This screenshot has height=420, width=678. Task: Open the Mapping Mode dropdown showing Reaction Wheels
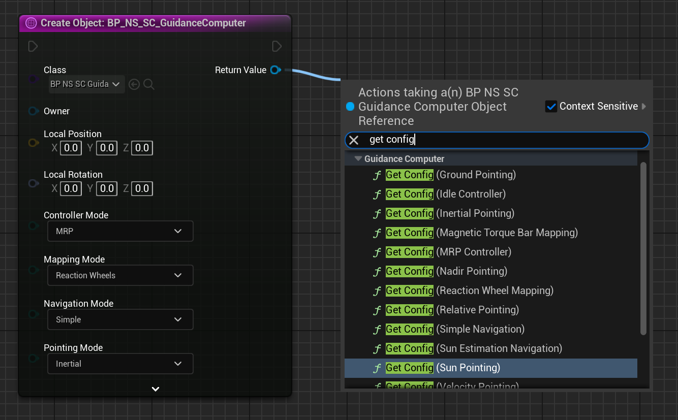(x=120, y=275)
